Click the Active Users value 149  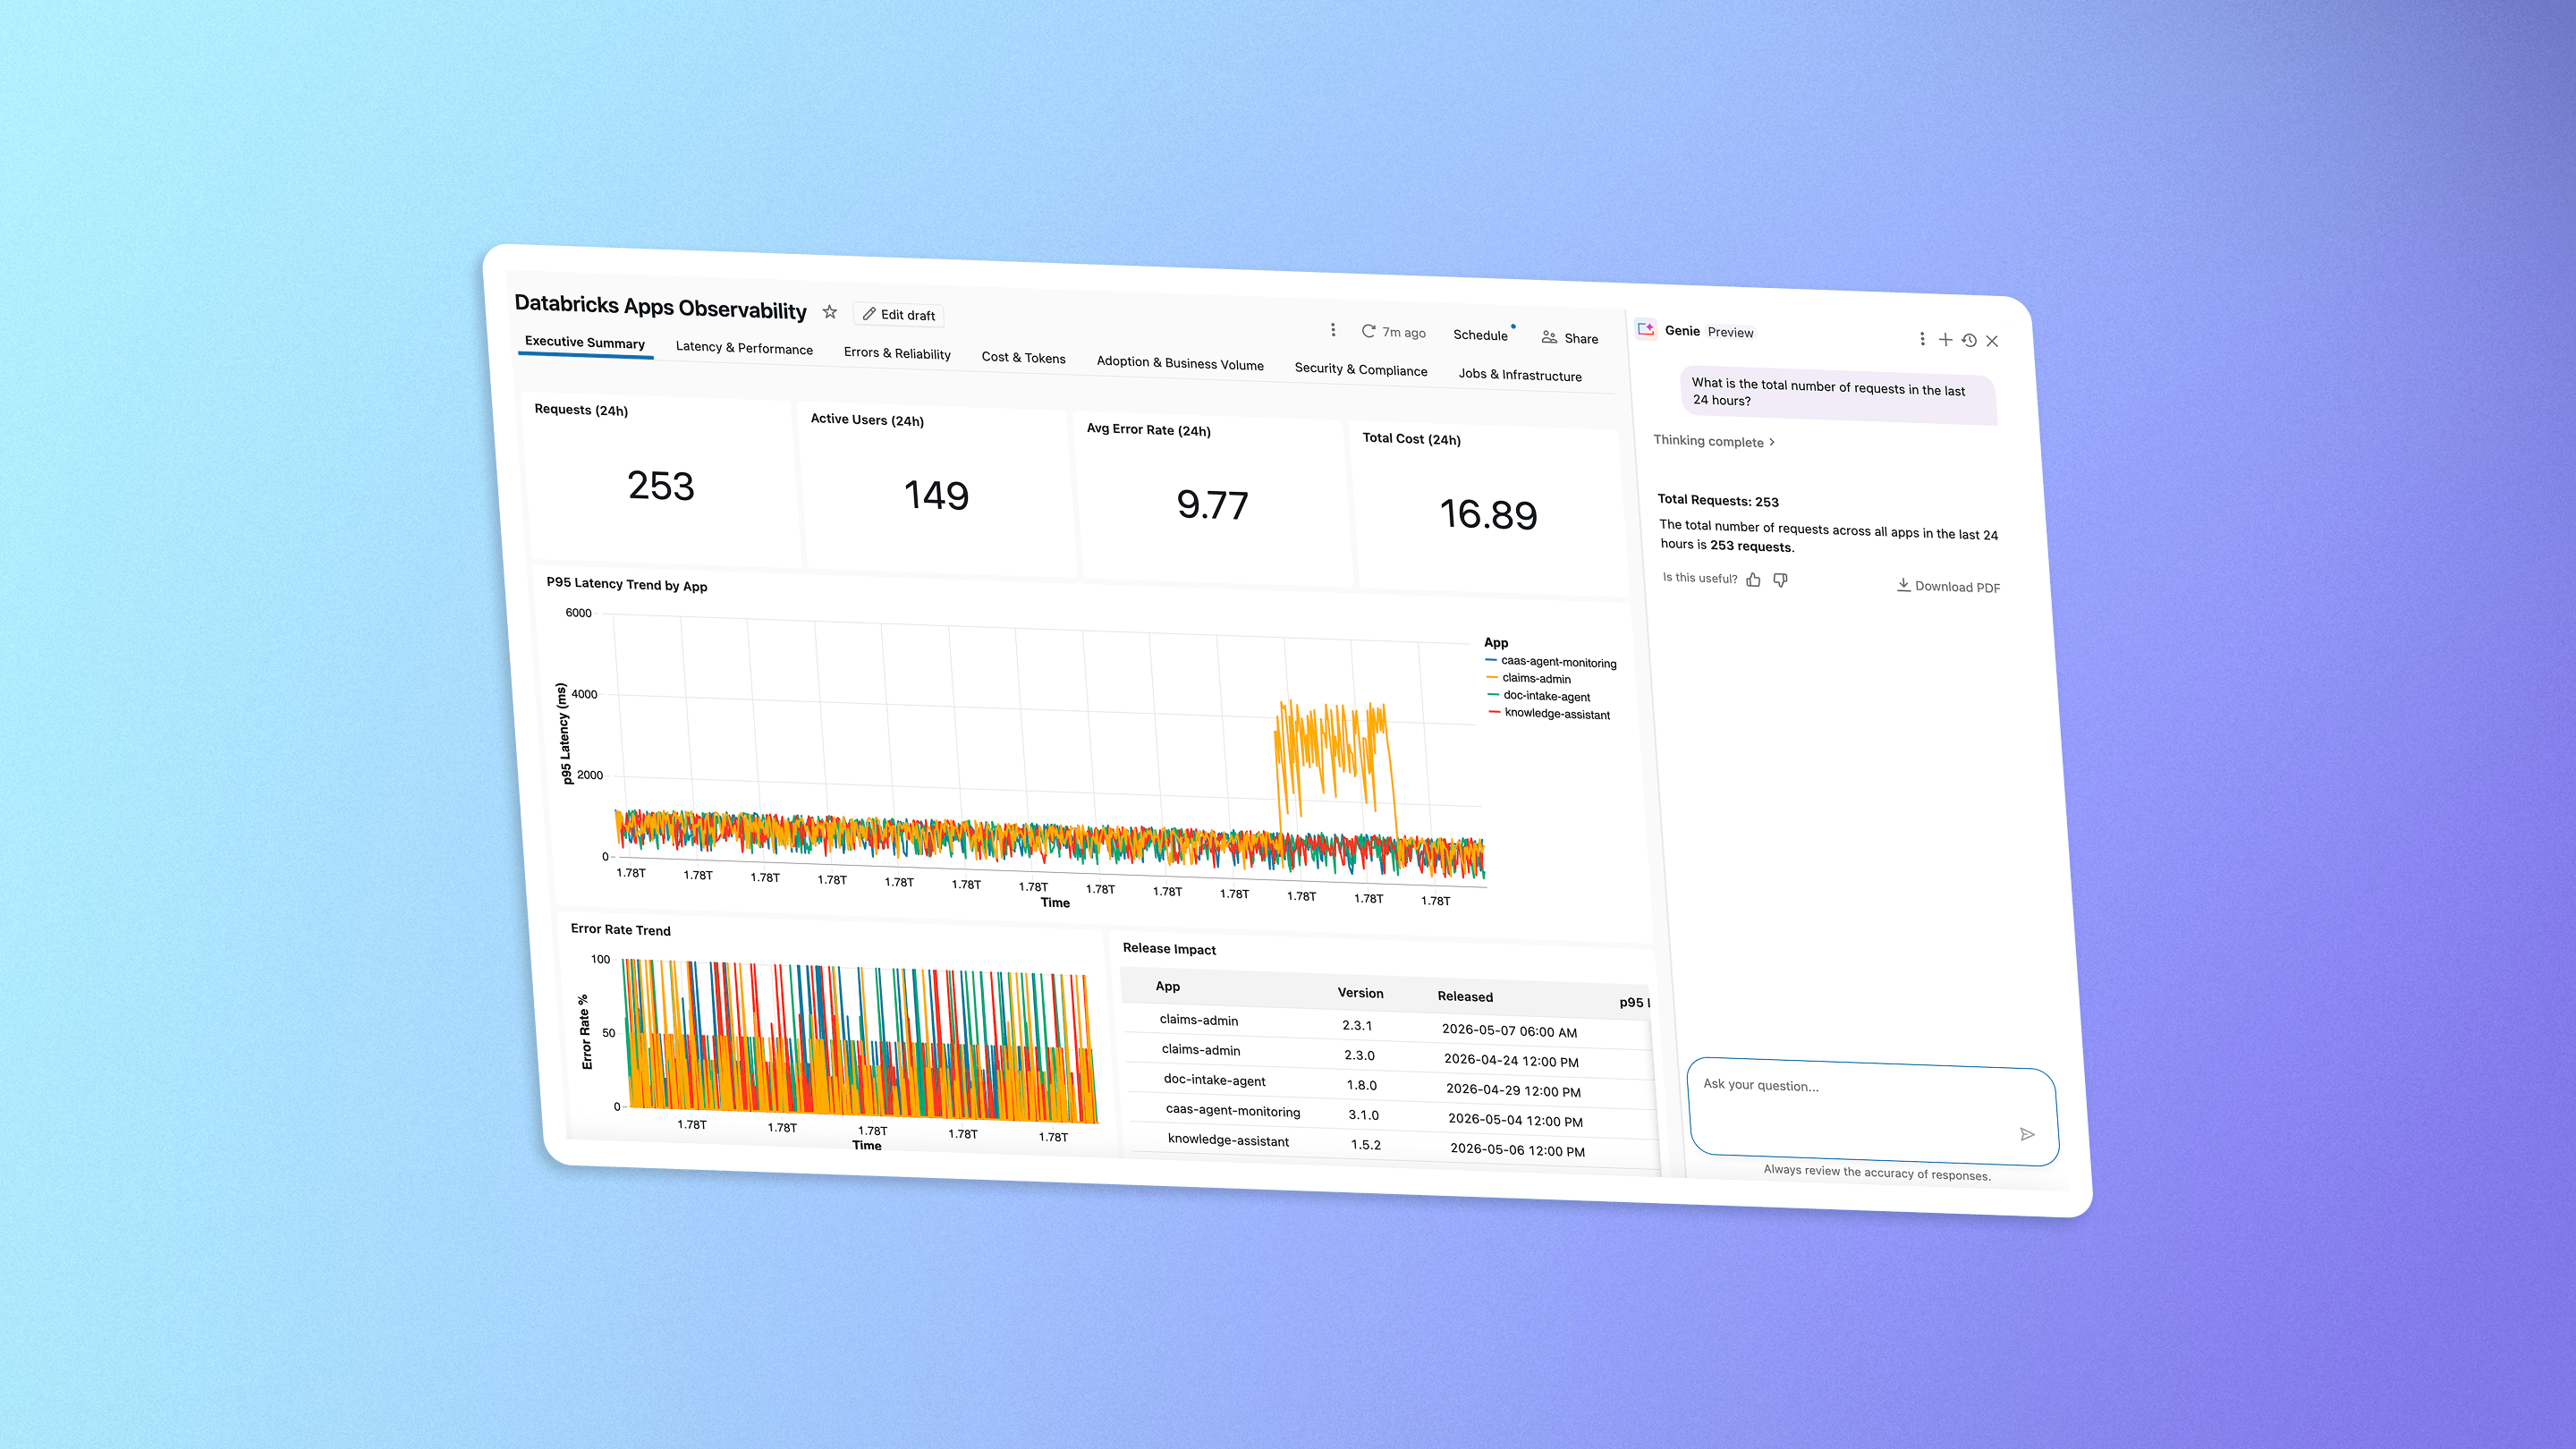tap(936, 495)
